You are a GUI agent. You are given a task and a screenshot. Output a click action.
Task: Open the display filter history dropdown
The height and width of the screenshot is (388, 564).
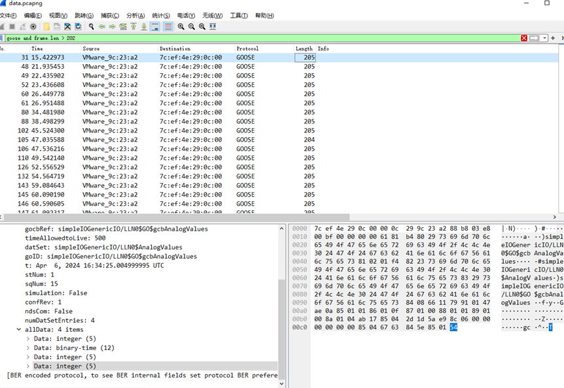543,38
